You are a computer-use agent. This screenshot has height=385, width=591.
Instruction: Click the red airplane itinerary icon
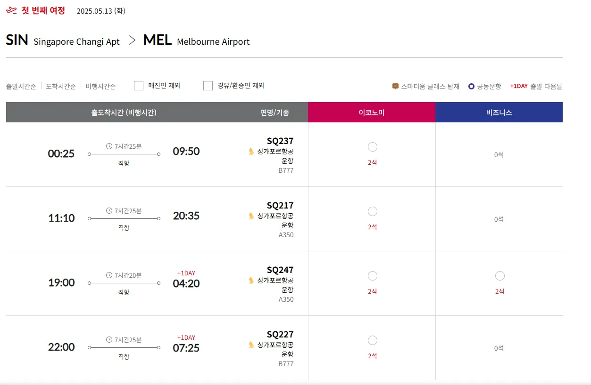pyautogui.click(x=11, y=10)
